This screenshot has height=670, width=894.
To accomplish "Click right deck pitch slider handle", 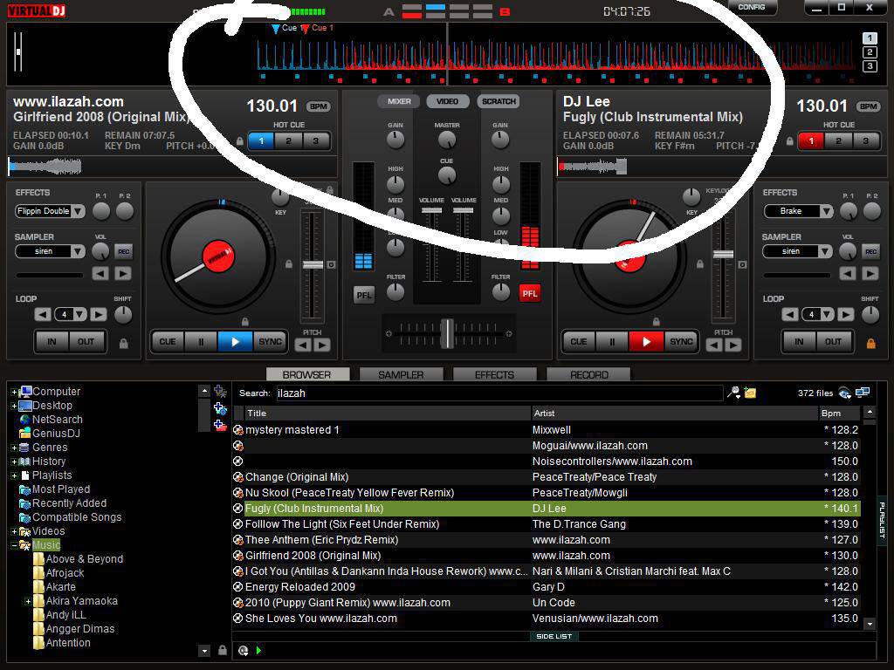I will tap(723, 254).
